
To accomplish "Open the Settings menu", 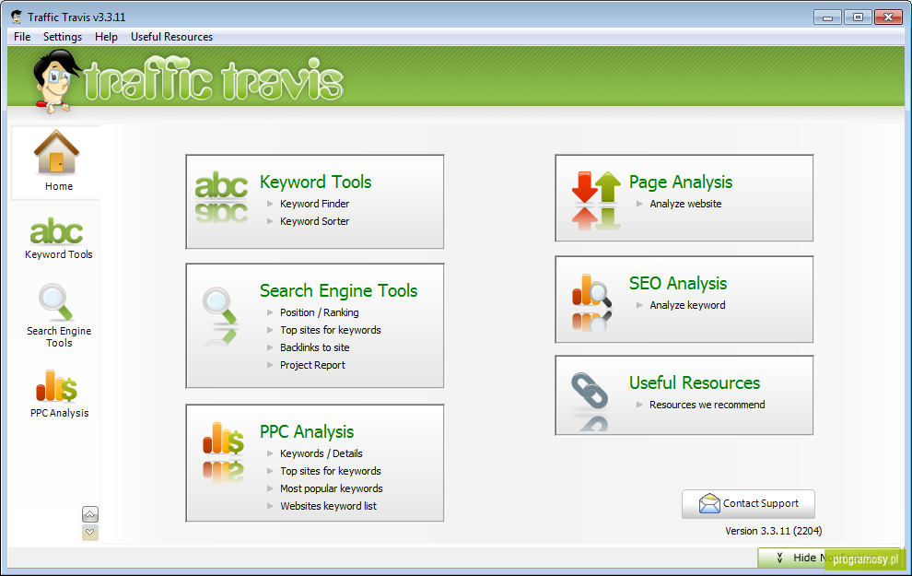I will 63,37.
